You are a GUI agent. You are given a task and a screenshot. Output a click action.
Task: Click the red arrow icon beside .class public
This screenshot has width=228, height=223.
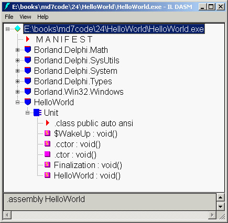(x=47, y=123)
